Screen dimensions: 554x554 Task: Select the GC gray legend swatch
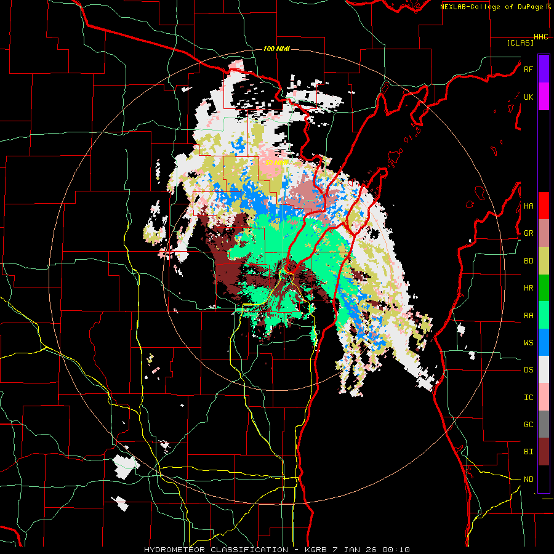(x=544, y=424)
